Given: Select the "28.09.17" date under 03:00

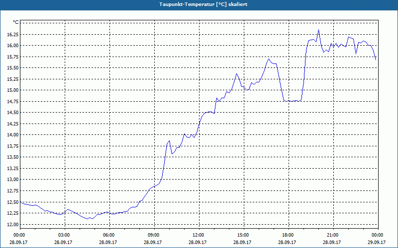Looking at the screenshot, I should click(63, 242).
